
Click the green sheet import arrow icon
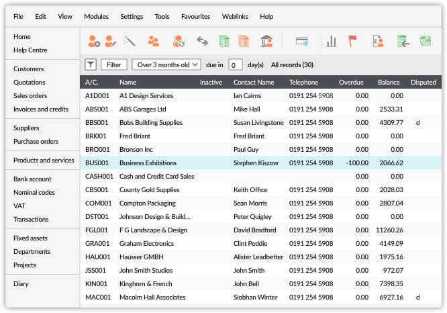point(403,42)
